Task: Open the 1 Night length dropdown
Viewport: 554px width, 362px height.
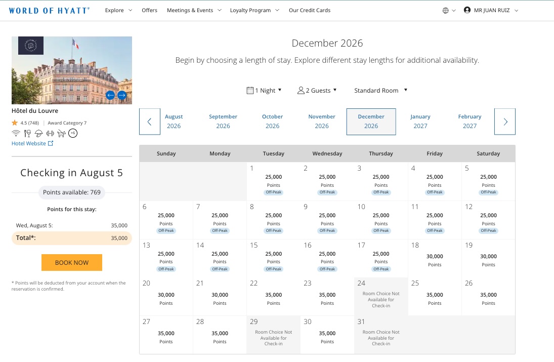Action: point(264,91)
